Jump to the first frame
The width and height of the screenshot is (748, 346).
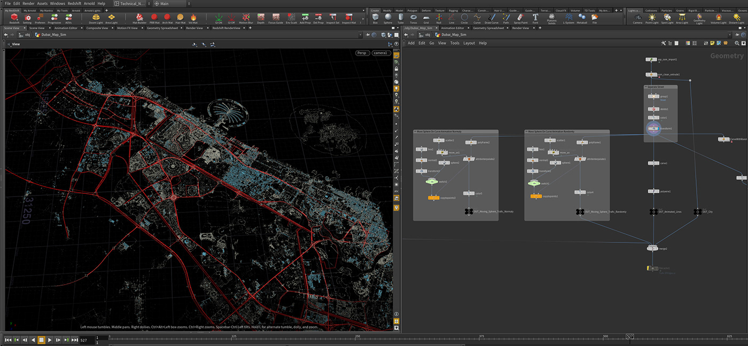[x=7, y=340]
